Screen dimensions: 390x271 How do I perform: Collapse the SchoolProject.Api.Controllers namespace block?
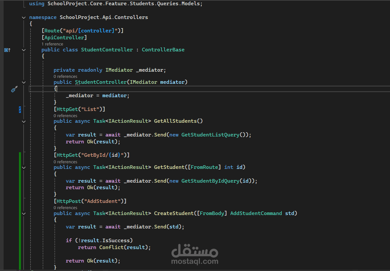coord(24,17)
